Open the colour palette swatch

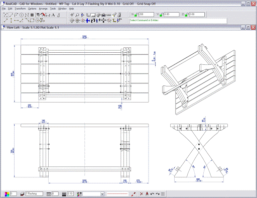(7, 194)
